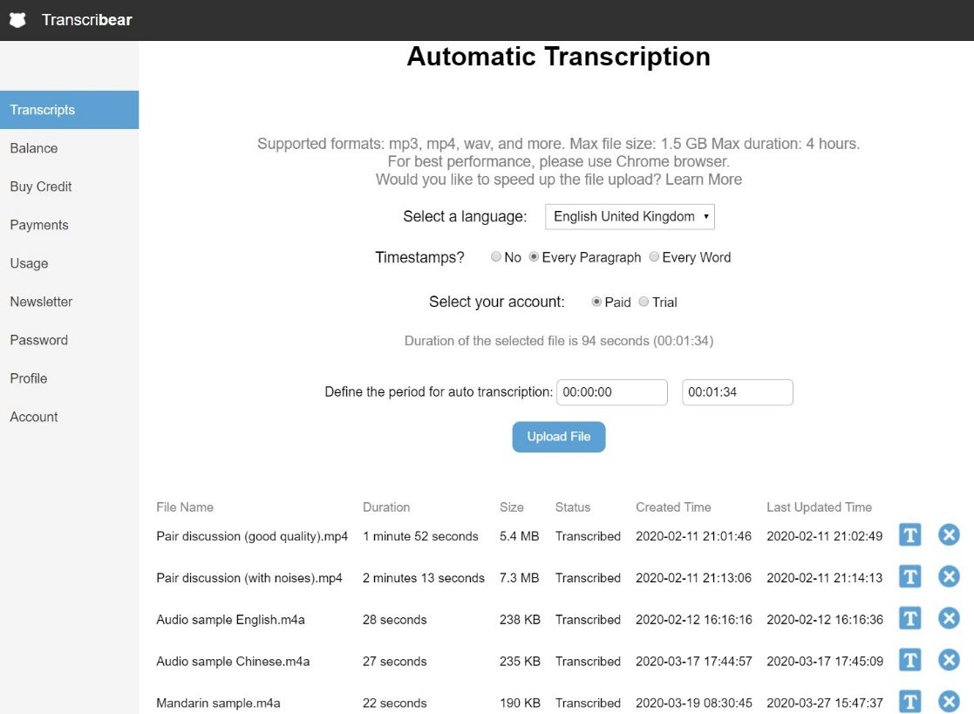Open transcript of Pair discussion (good quality).mp4
Image resolution: width=974 pixels, height=714 pixels.
point(910,534)
